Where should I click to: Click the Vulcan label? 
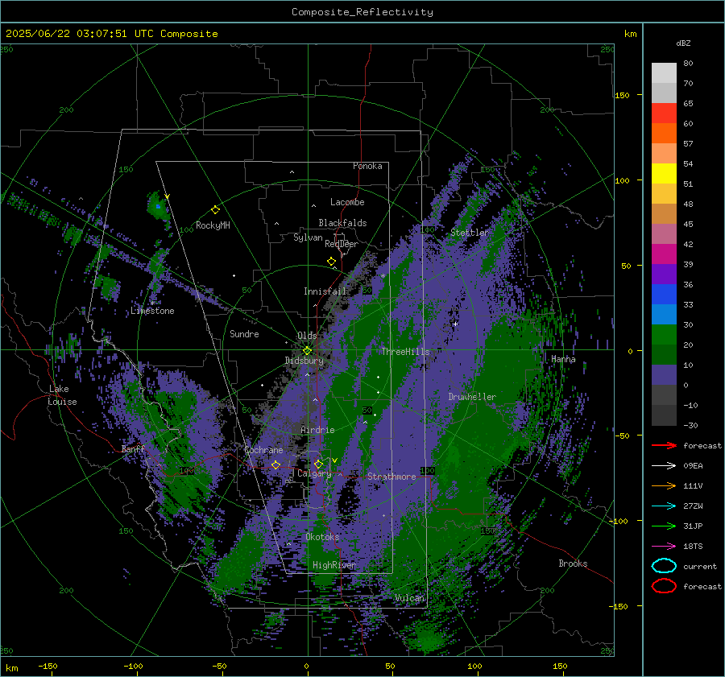(x=409, y=598)
